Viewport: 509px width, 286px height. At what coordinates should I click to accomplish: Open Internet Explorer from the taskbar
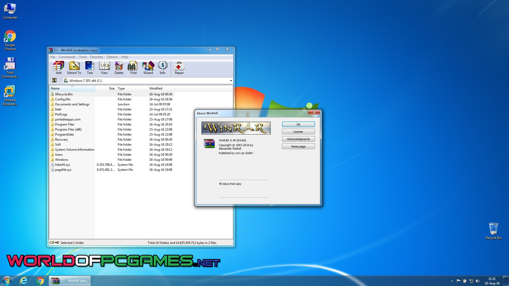pos(24,281)
